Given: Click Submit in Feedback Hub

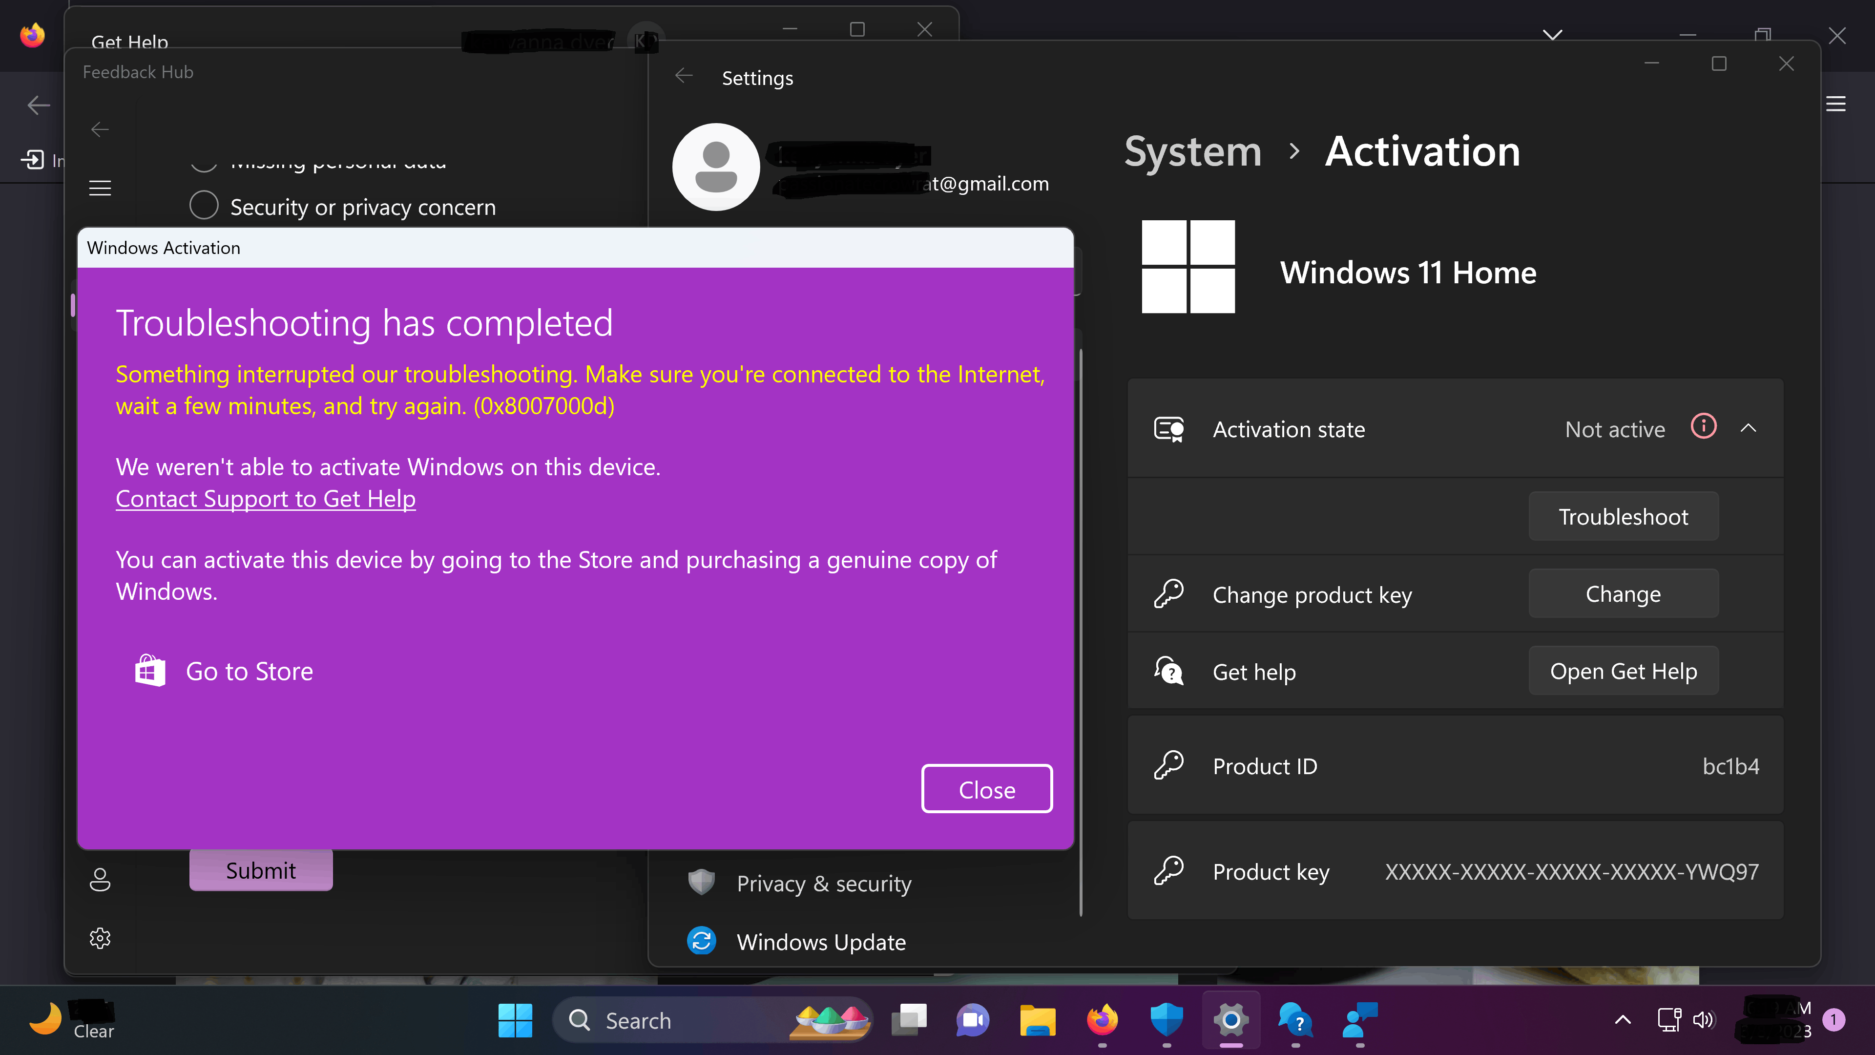Looking at the screenshot, I should pyautogui.click(x=261, y=870).
